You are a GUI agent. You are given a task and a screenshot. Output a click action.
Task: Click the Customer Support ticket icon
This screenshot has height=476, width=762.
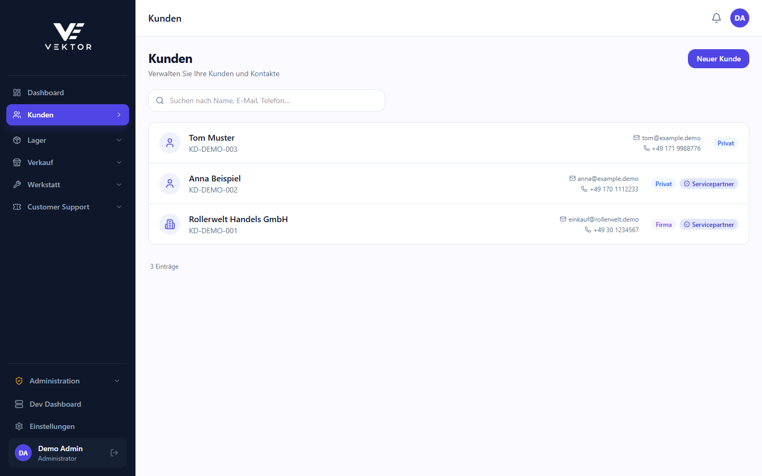17,207
